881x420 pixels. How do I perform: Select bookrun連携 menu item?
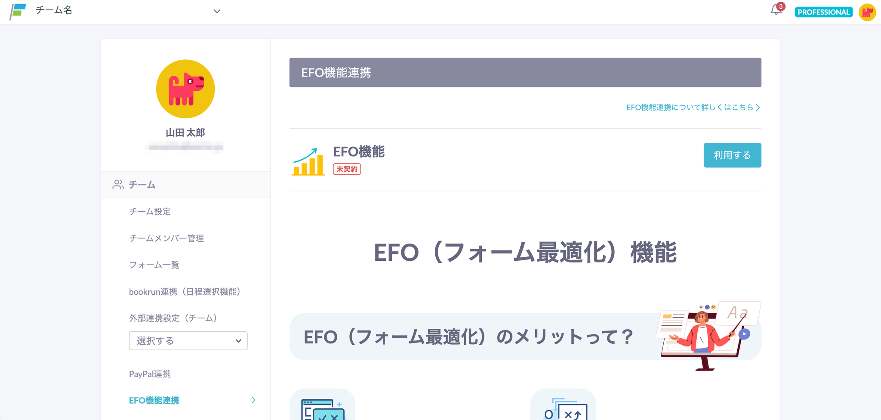[x=185, y=292]
